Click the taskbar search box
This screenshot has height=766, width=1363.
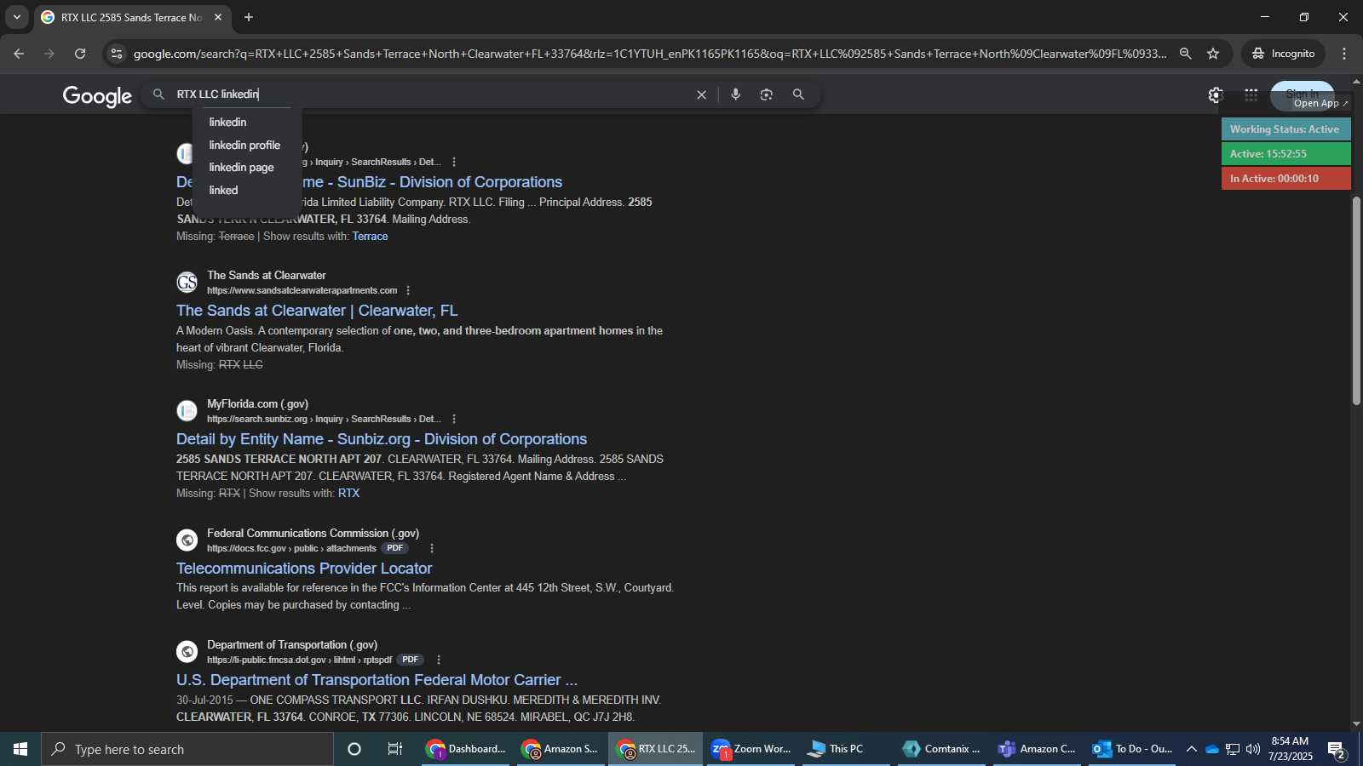tap(187, 749)
